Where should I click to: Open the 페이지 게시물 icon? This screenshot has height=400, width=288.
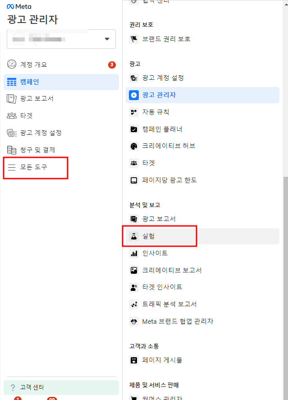coord(133,360)
